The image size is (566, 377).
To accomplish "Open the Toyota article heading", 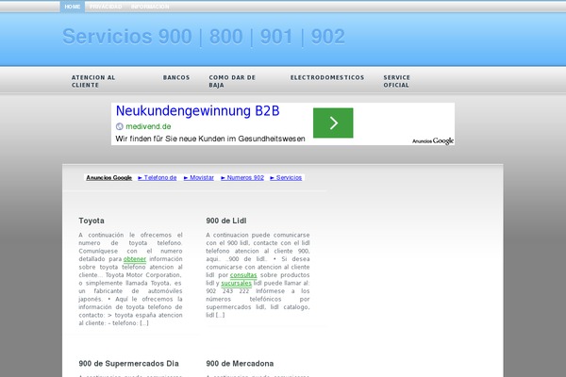I will tap(92, 221).
